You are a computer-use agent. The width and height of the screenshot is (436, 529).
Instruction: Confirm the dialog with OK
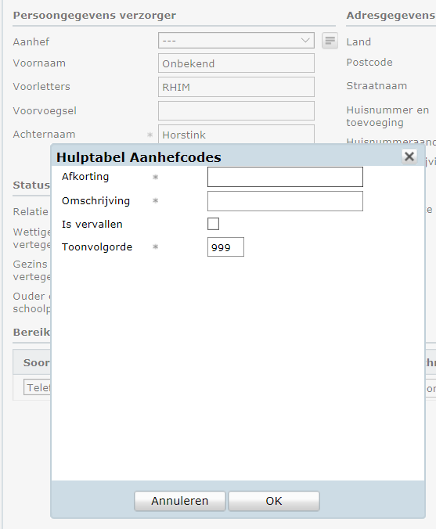pos(274,501)
